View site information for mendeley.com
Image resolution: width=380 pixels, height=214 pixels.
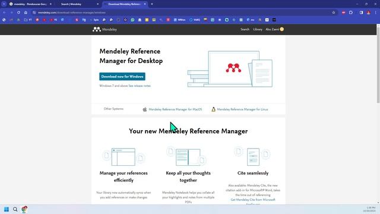34,12
